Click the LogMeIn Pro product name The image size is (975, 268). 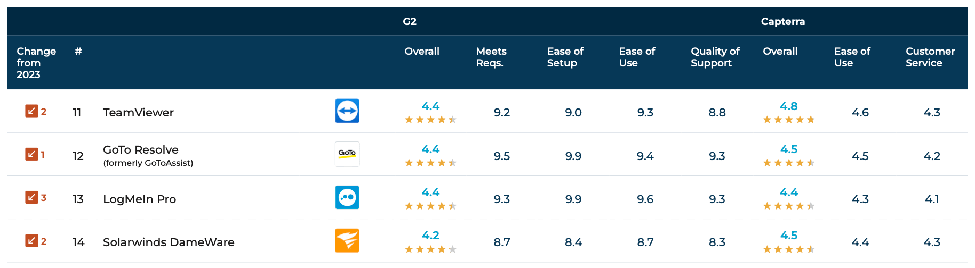click(139, 199)
